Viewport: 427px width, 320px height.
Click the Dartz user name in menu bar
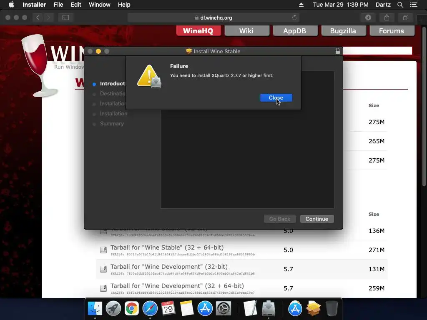point(383,5)
